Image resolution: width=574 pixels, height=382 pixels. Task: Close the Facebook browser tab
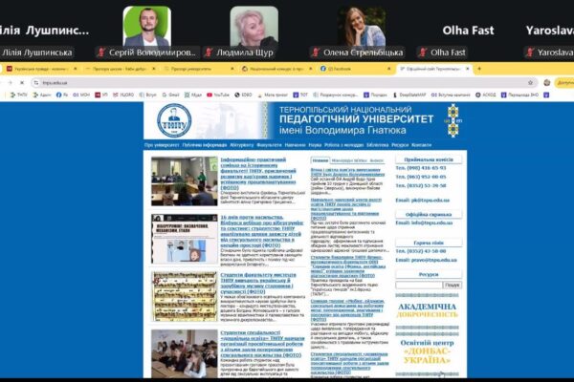pyautogui.click(x=388, y=69)
